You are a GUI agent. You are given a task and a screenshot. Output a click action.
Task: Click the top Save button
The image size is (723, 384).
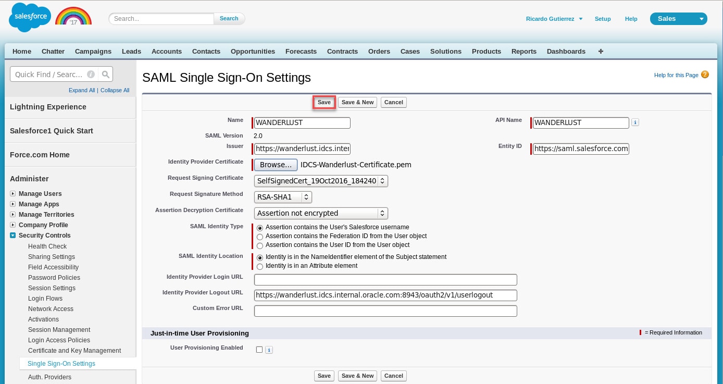pyautogui.click(x=324, y=102)
